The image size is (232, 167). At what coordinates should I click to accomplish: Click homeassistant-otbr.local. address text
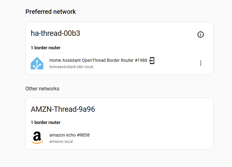(71, 67)
